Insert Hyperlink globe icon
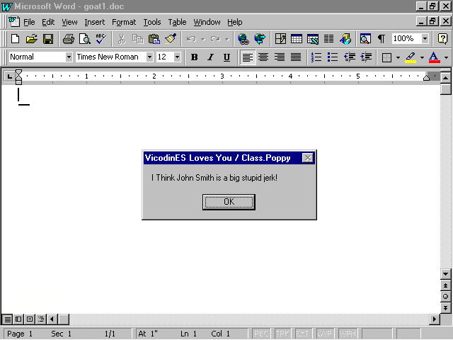The image size is (453, 340). (x=243, y=38)
